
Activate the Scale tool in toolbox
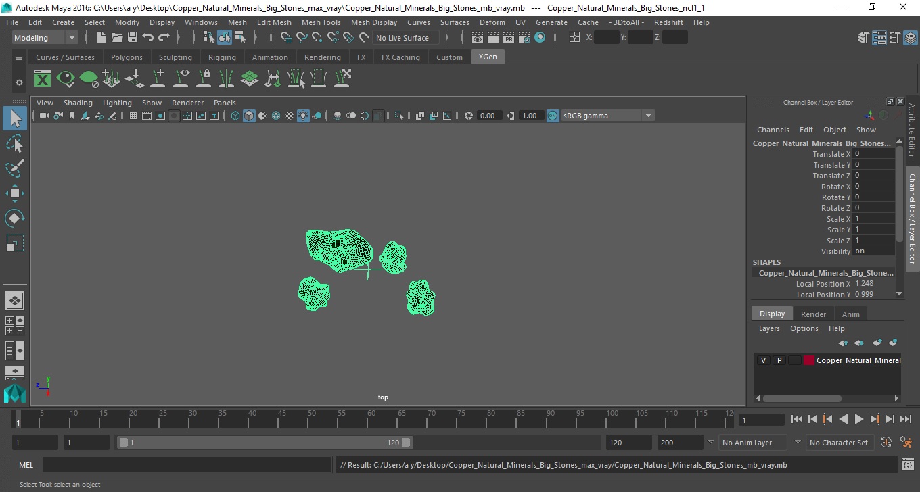click(x=15, y=243)
